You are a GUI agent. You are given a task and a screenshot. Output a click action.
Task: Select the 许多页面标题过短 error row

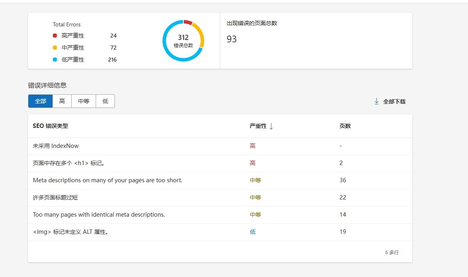pyautogui.click(x=52, y=197)
